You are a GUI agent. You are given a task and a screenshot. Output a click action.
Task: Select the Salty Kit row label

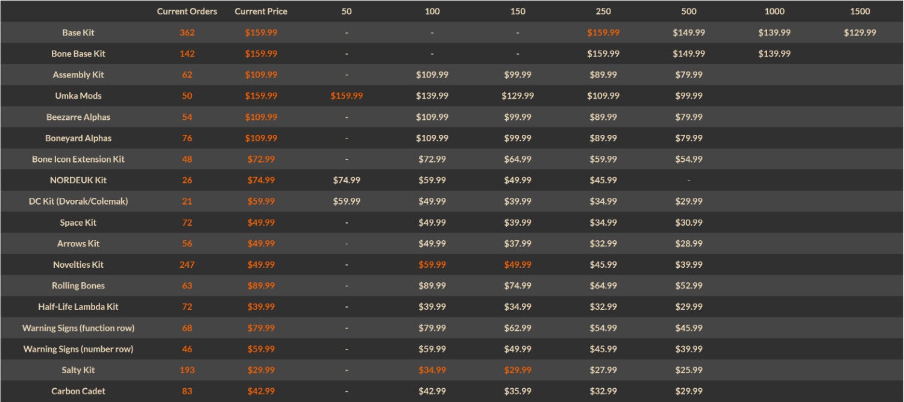[x=78, y=370]
